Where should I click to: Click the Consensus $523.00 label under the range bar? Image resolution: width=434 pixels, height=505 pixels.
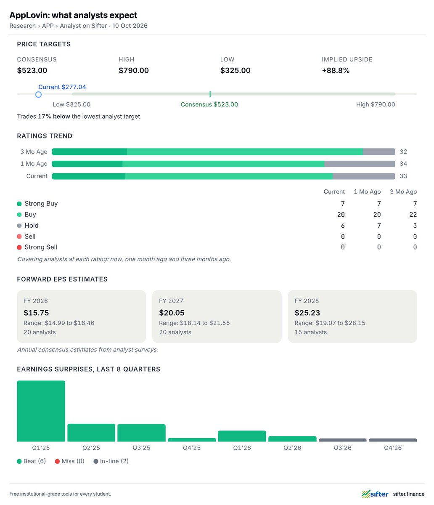209,104
